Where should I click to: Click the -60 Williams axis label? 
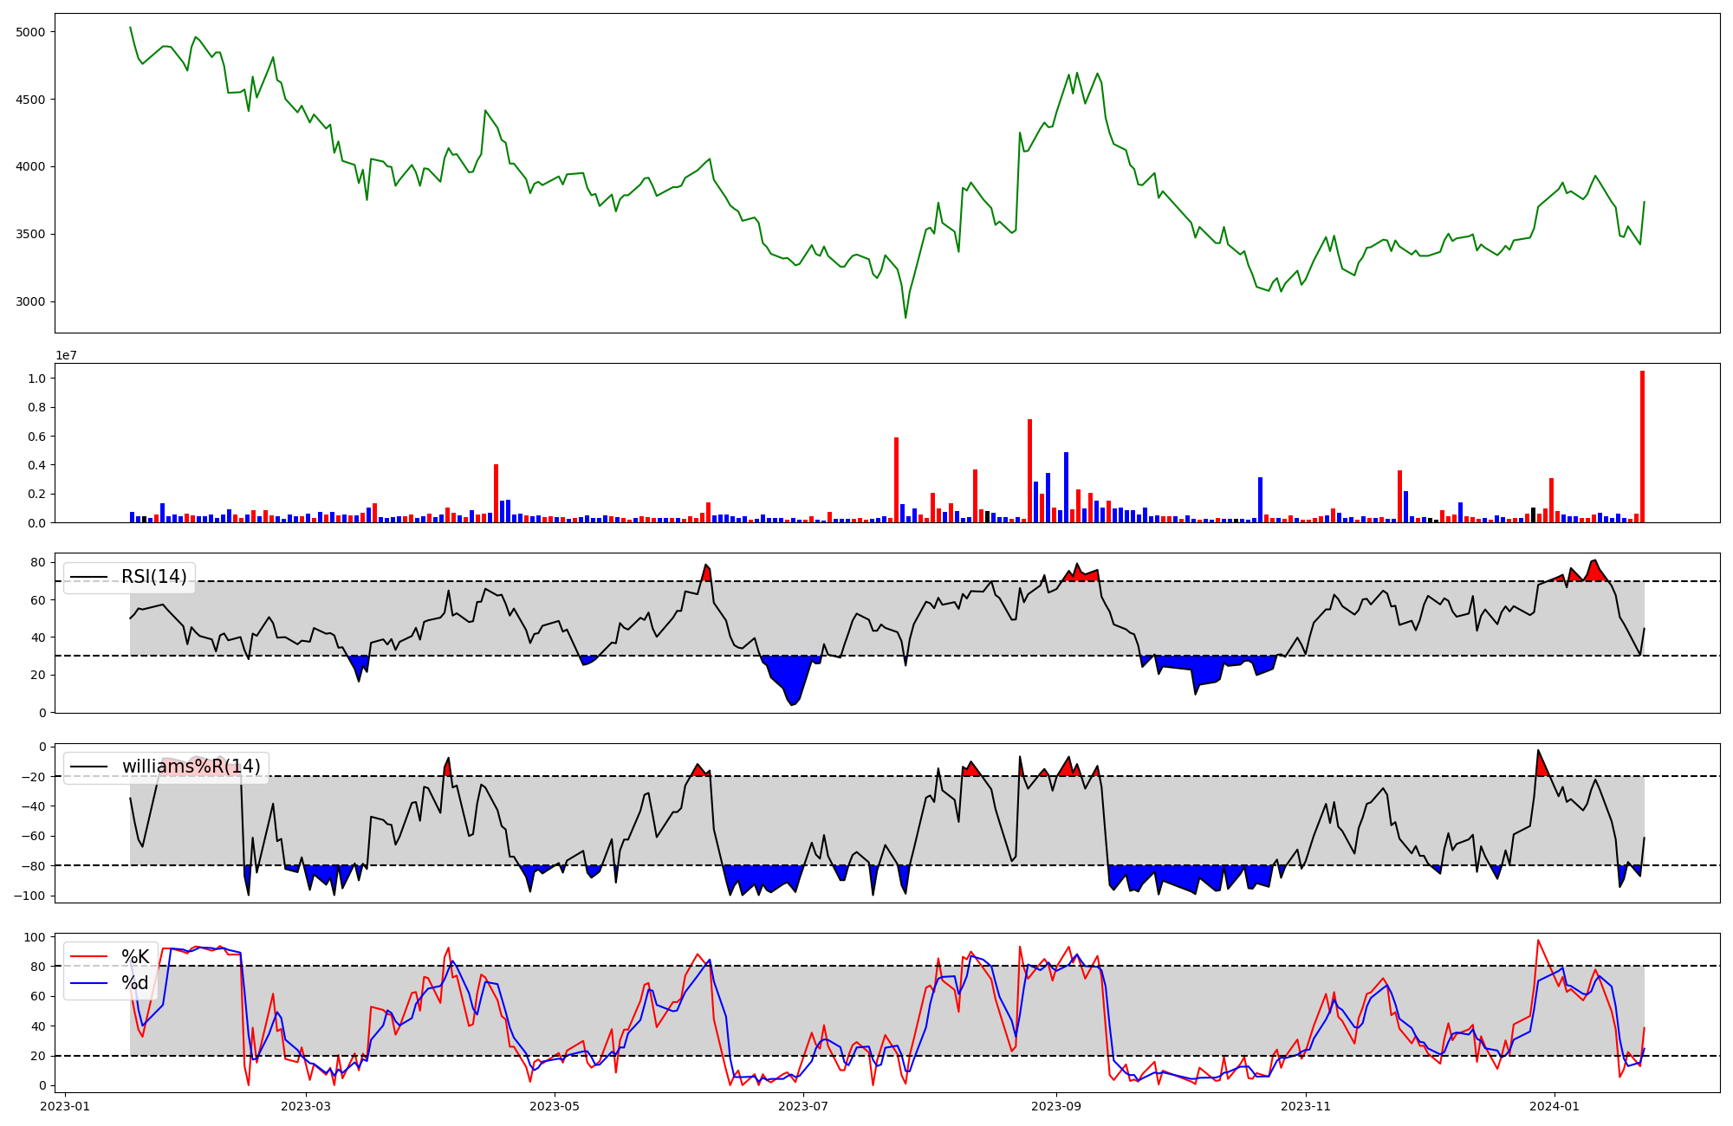33,837
